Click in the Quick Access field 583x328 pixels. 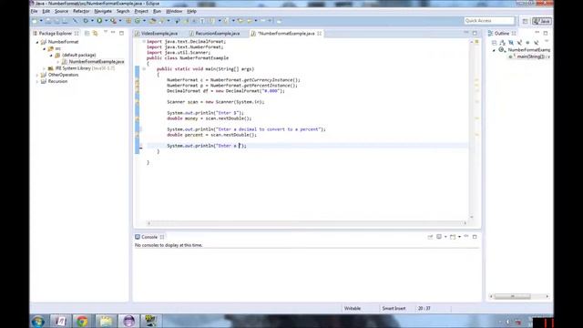(x=489, y=21)
